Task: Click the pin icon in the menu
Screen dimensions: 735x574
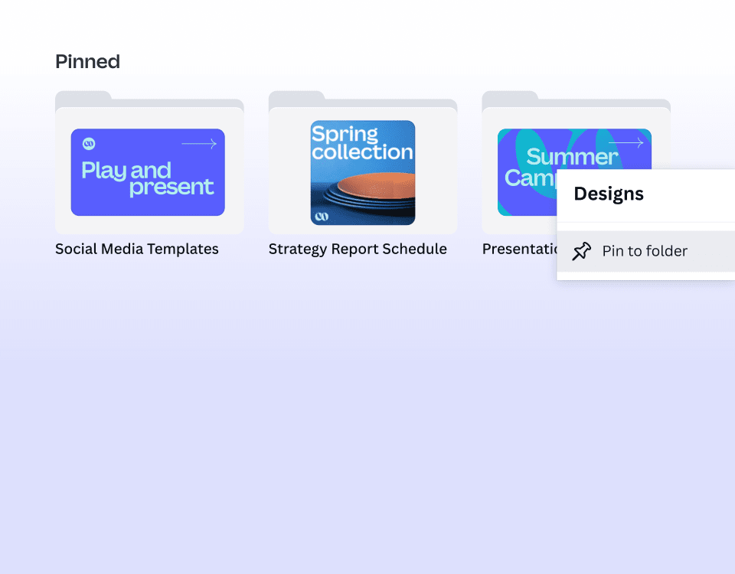Action: pyautogui.click(x=582, y=251)
